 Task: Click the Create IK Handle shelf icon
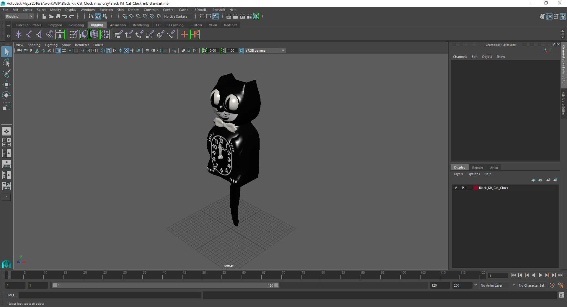39,35
